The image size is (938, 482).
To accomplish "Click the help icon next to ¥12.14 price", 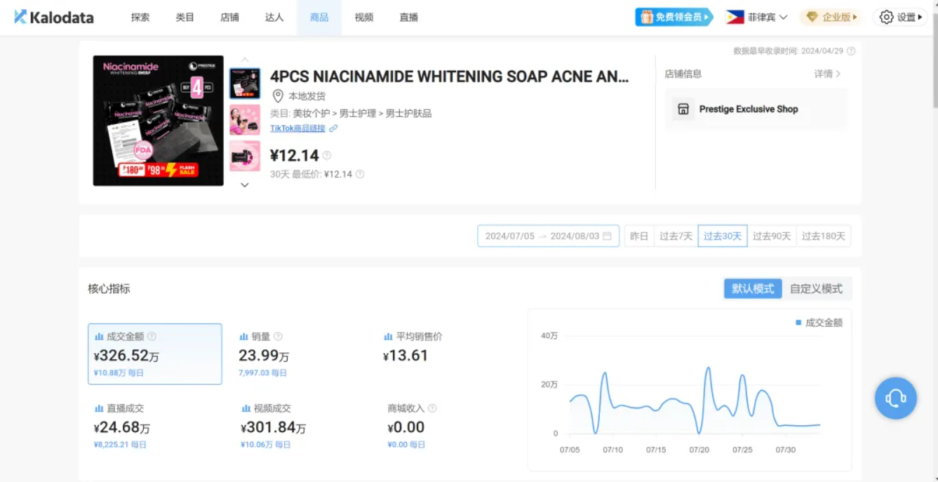I will (x=327, y=156).
